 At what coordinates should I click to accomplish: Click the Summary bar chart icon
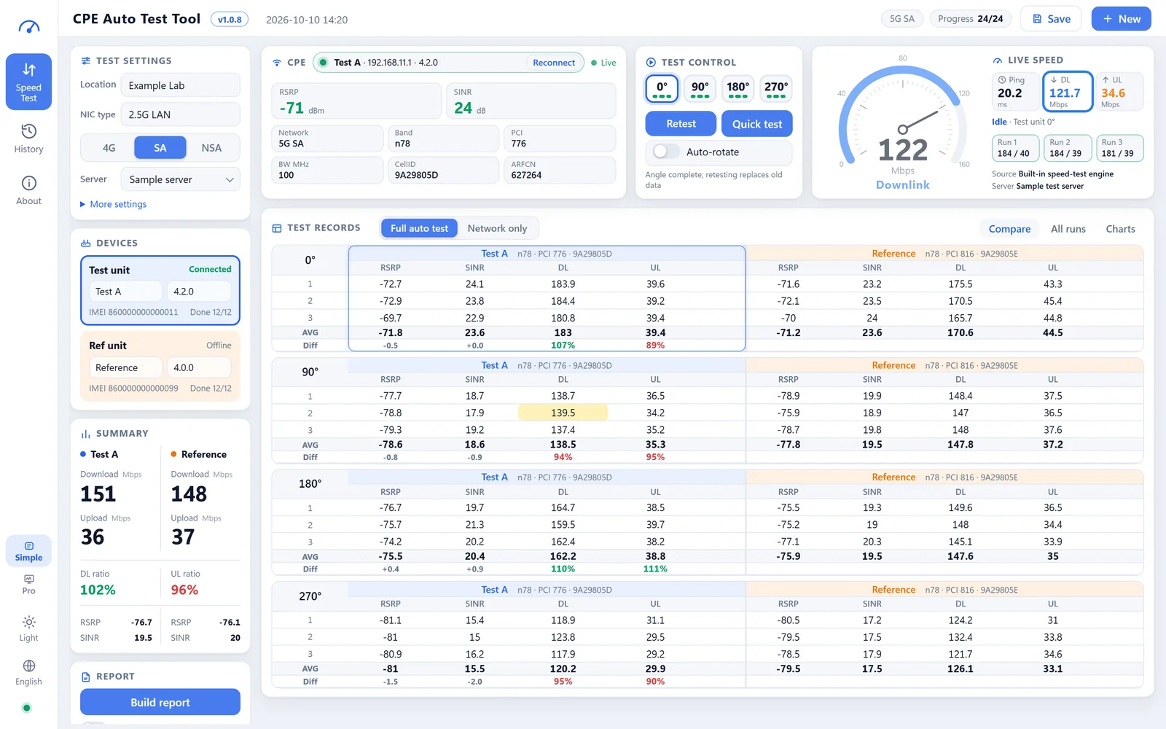86,434
